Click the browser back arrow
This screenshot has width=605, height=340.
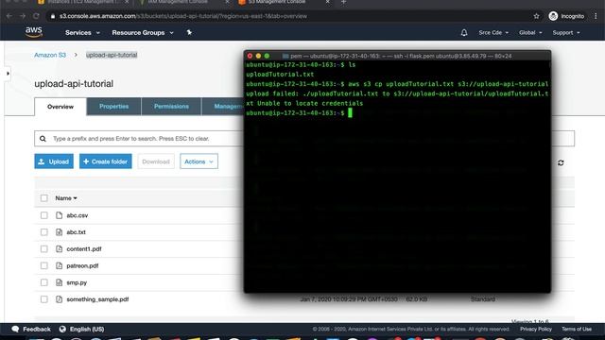click(x=9, y=16)
